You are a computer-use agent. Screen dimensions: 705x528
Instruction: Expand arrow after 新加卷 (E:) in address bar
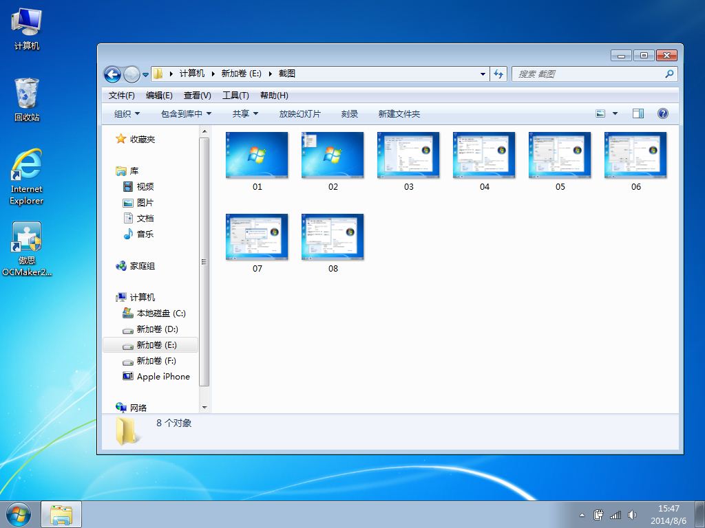270,74
